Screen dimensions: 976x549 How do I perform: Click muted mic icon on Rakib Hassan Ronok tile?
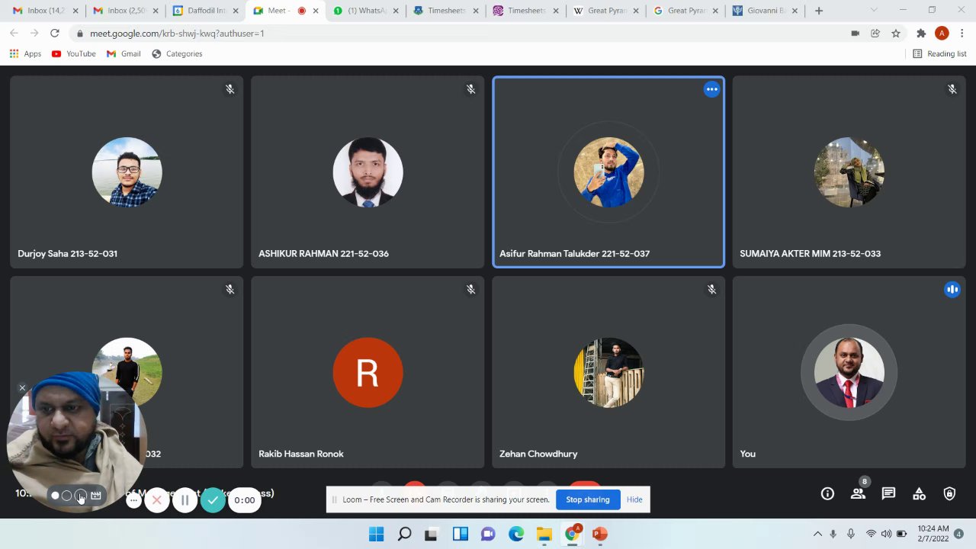tap(470, 289)
